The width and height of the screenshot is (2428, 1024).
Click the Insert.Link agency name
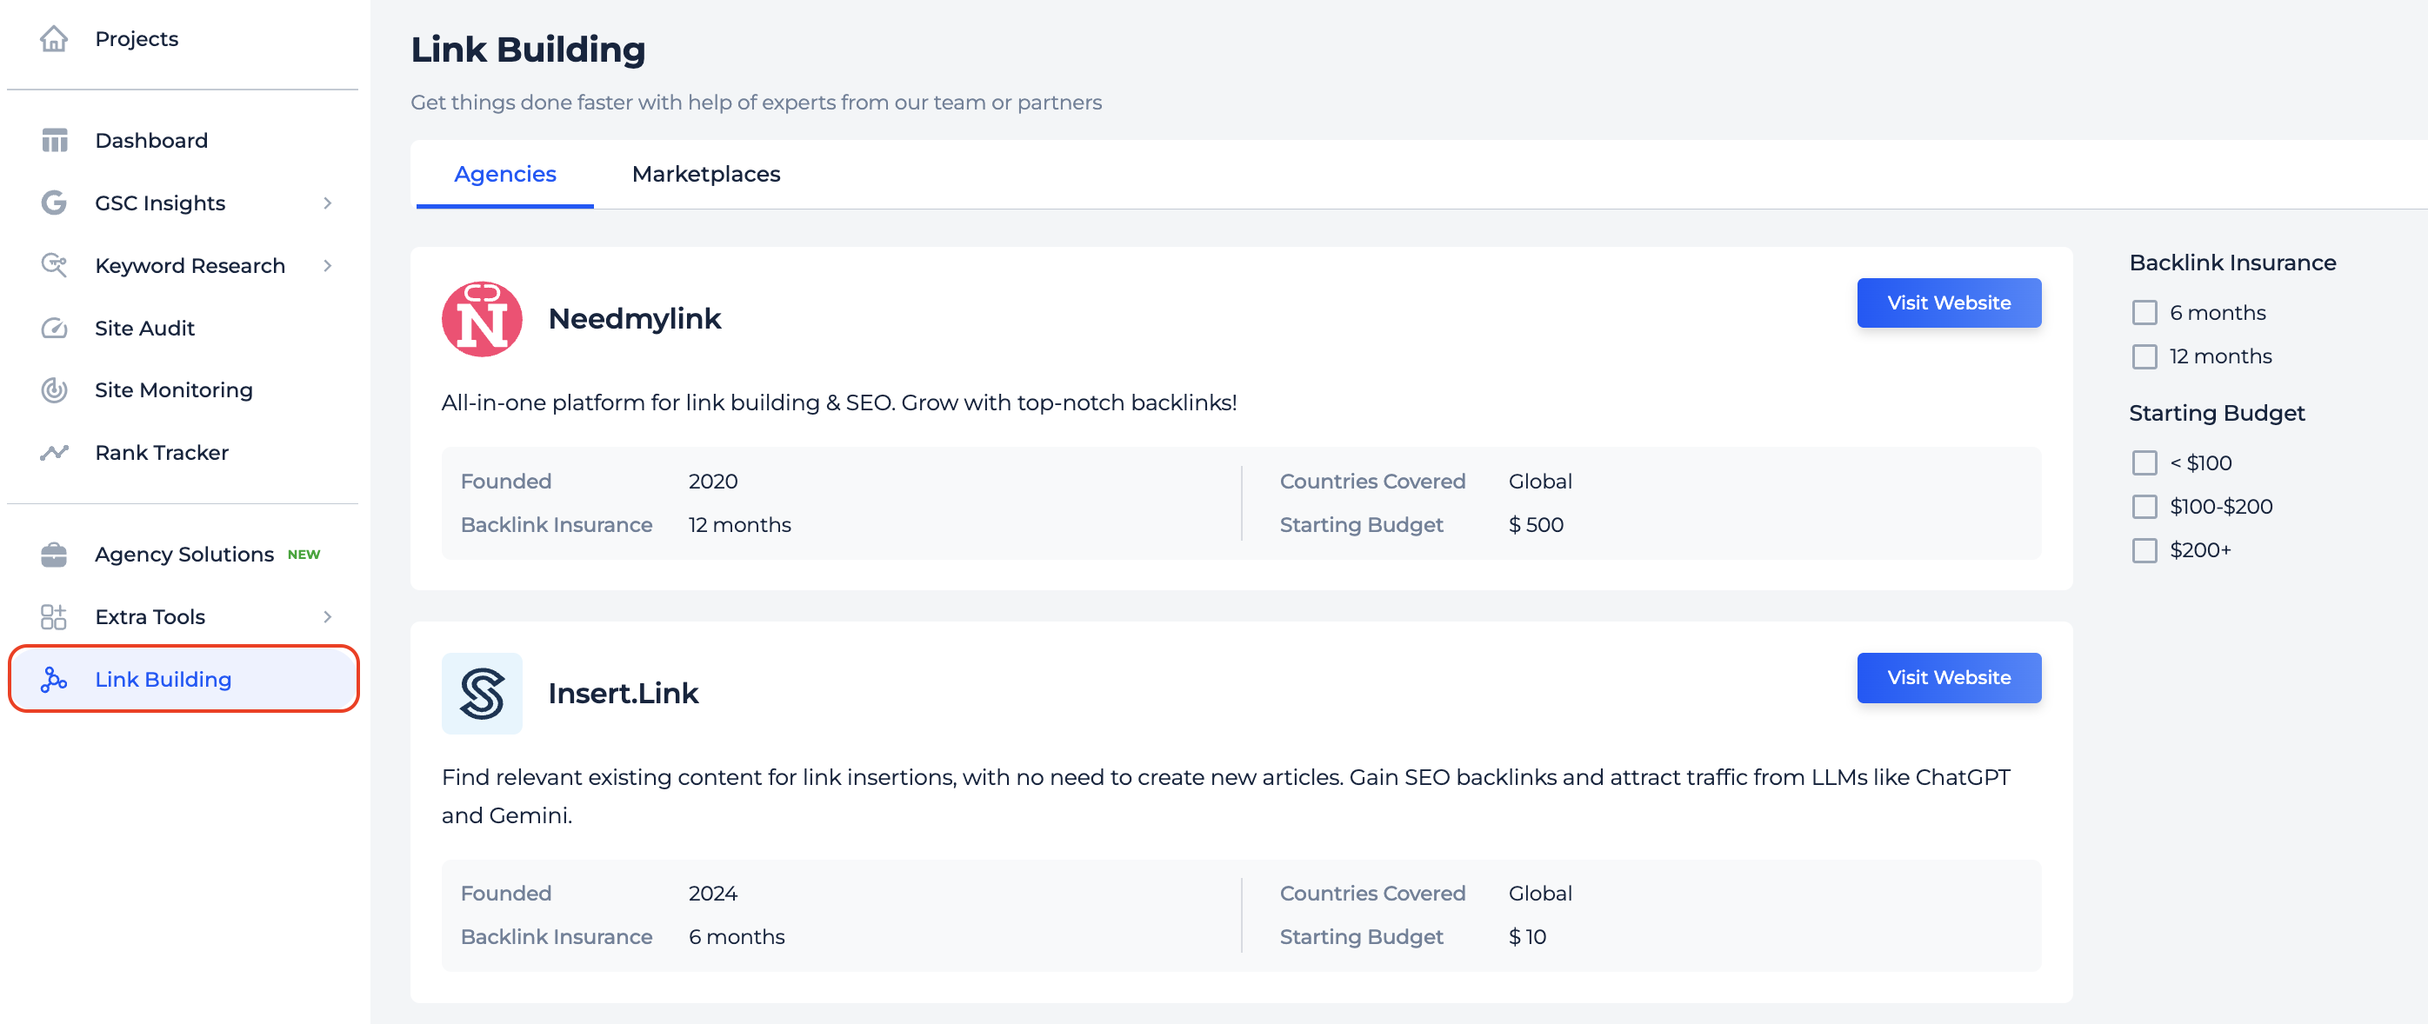(x=623, y=694)
